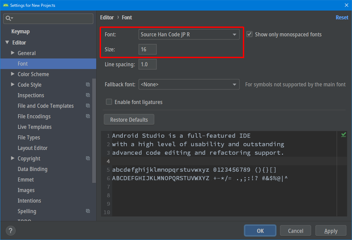352x240 pixels.
Task: Expand the General tree node
Action: [13, 53]
